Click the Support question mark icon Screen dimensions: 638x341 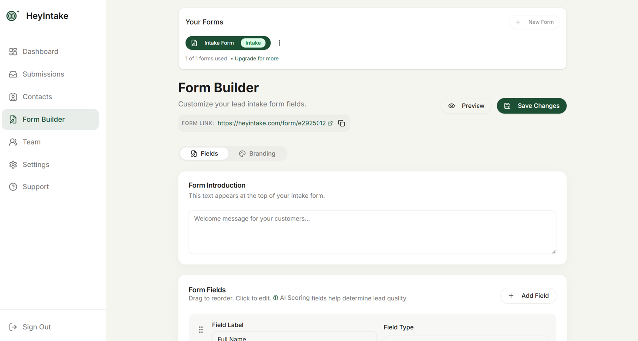pyautogui.click(x=13, y=186)
